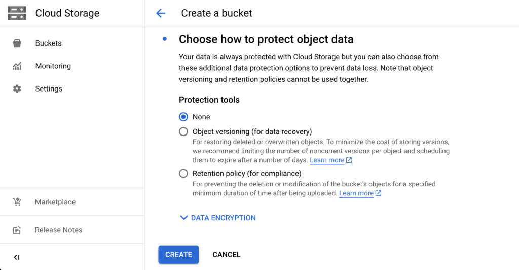519x270 pixels.
Task: Choose Retention policy for compliance
Action: (183, 174)
